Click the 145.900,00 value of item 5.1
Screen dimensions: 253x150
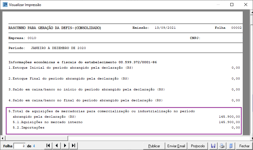pos(229,122)
